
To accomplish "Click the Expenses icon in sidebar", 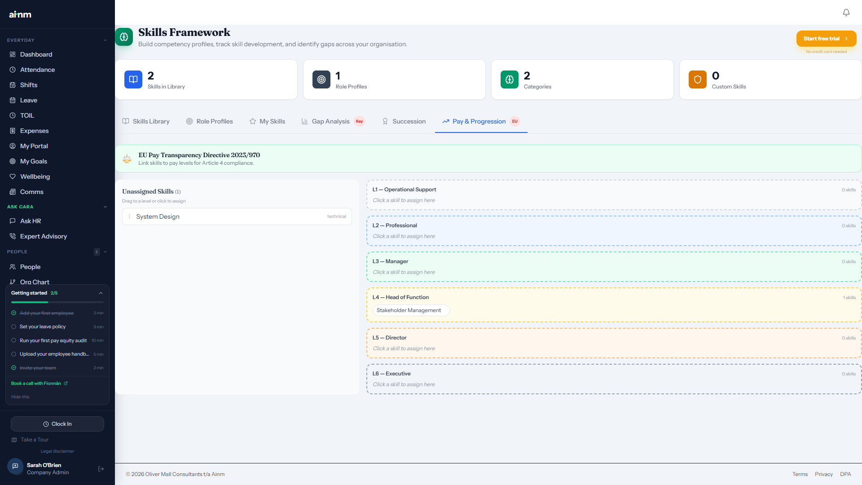I will point(13,131).
